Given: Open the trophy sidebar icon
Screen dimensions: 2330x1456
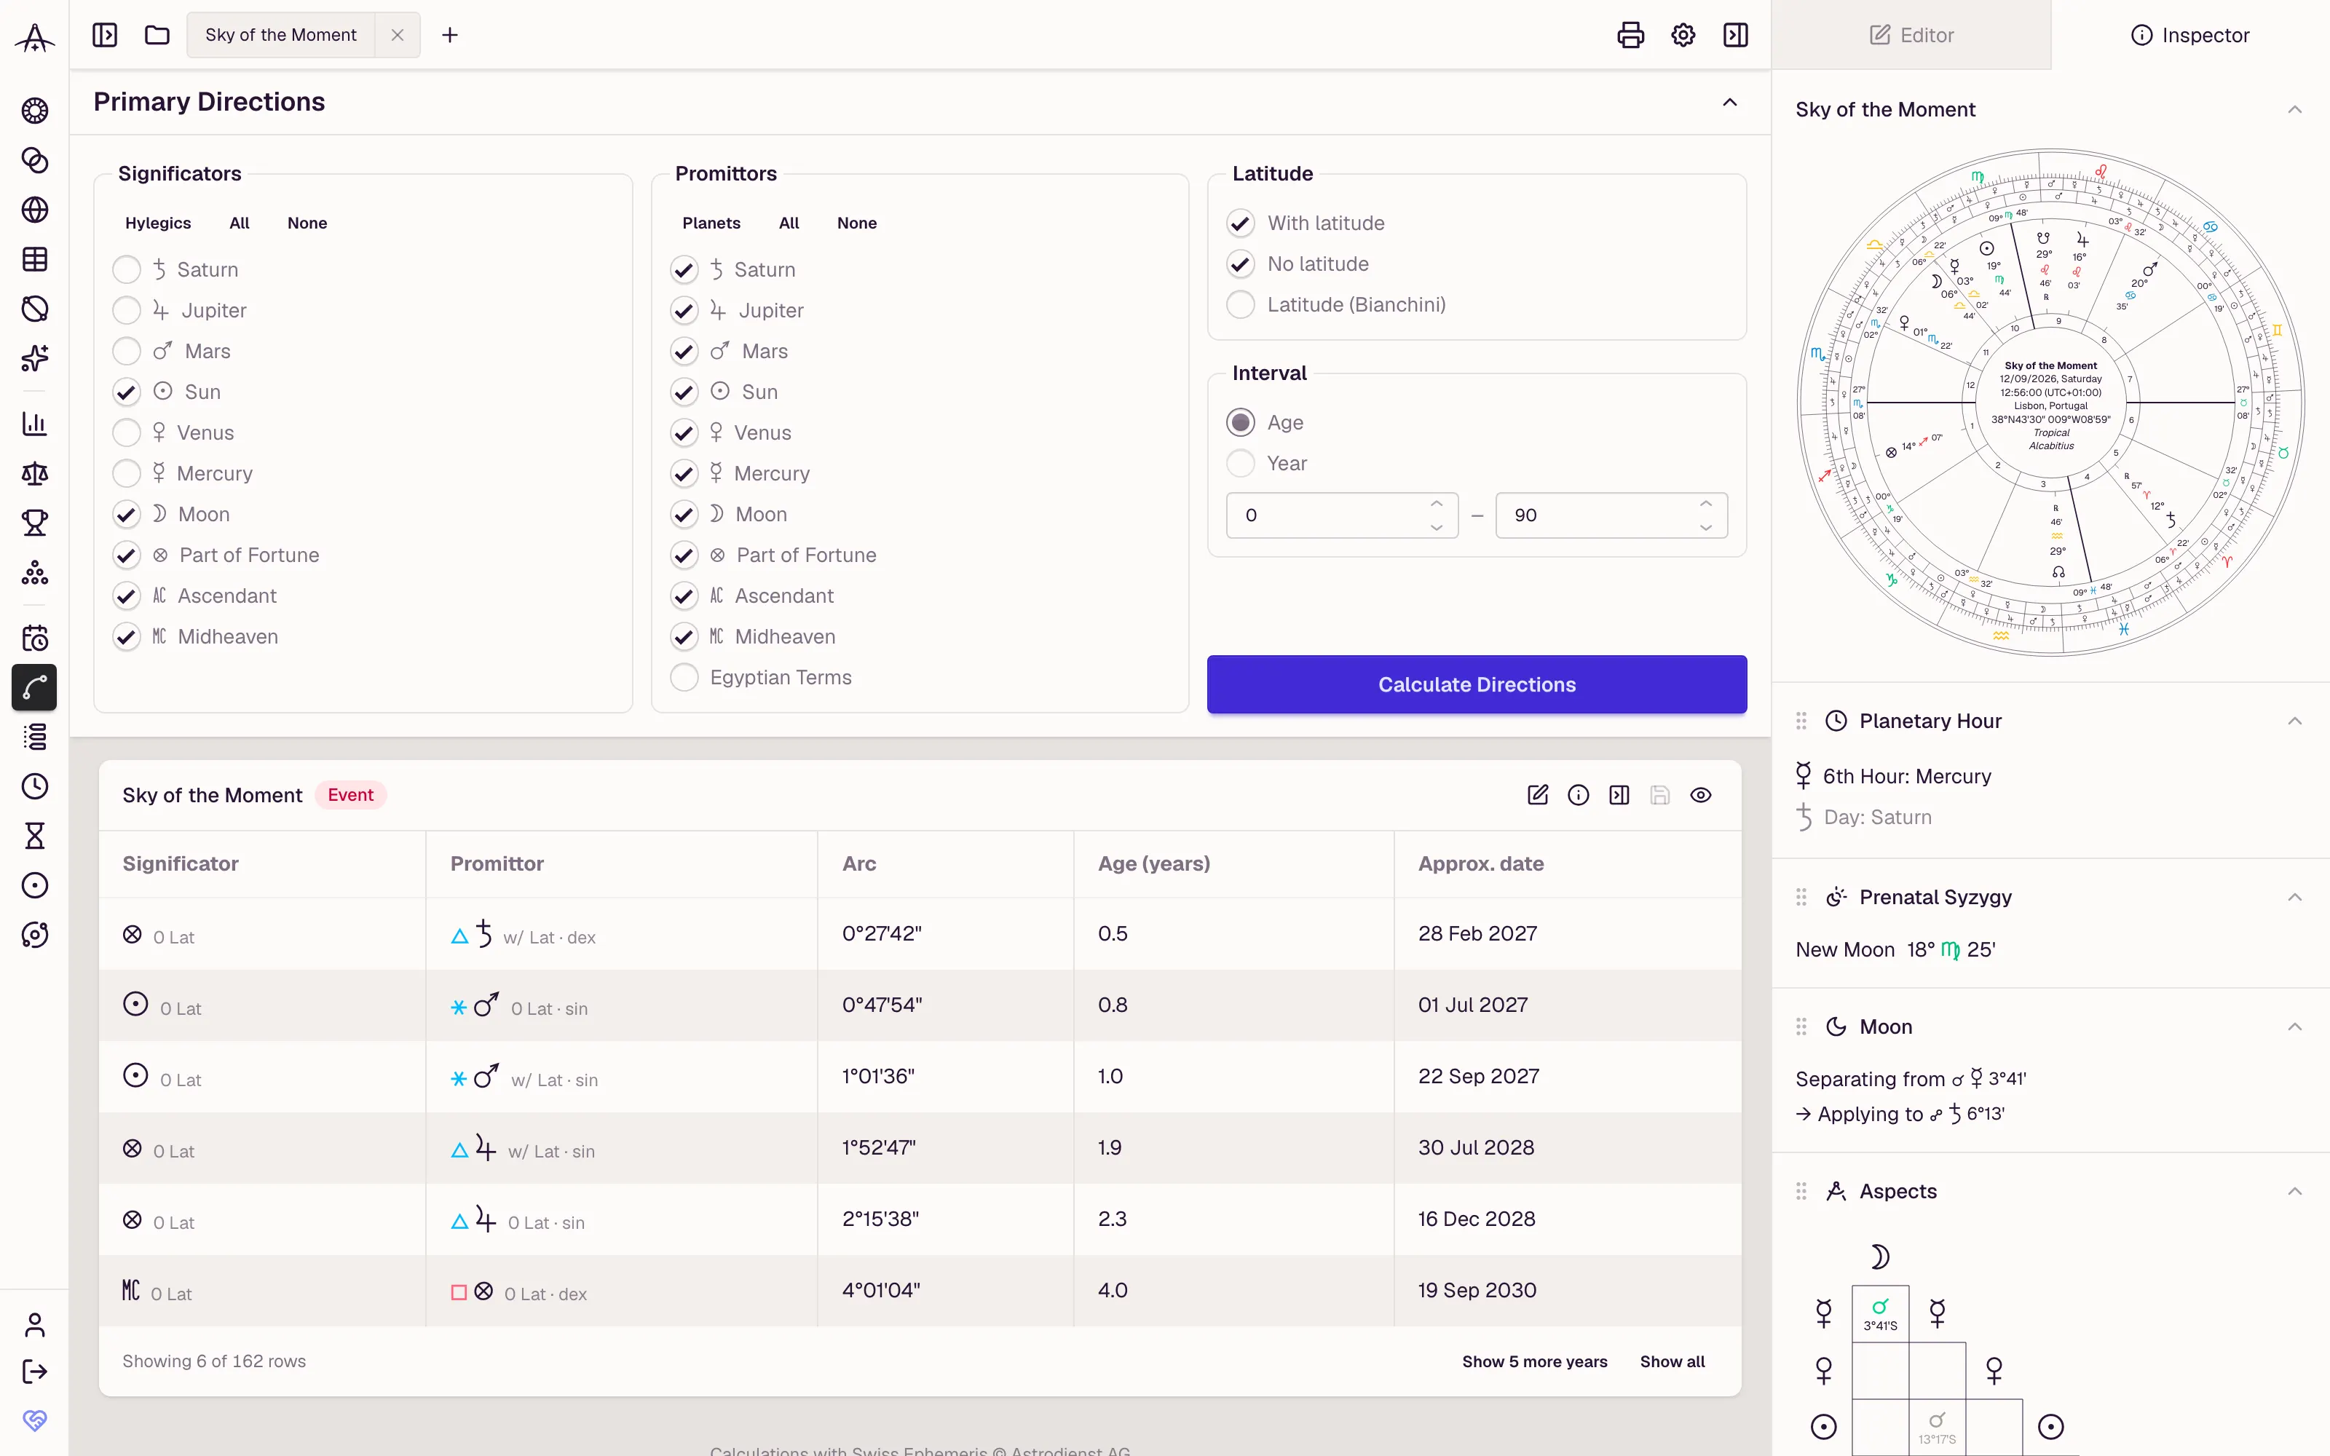Looking at the screenshot, I should (35, 523).
